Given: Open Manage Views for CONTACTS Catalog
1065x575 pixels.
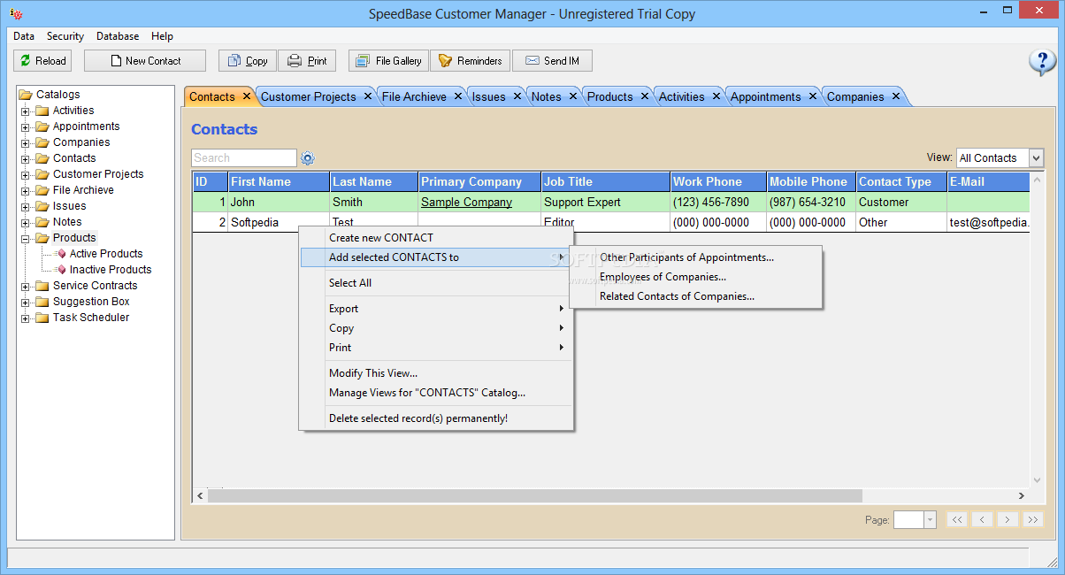Looking at the screenshot, I should [x=437, y=393].
